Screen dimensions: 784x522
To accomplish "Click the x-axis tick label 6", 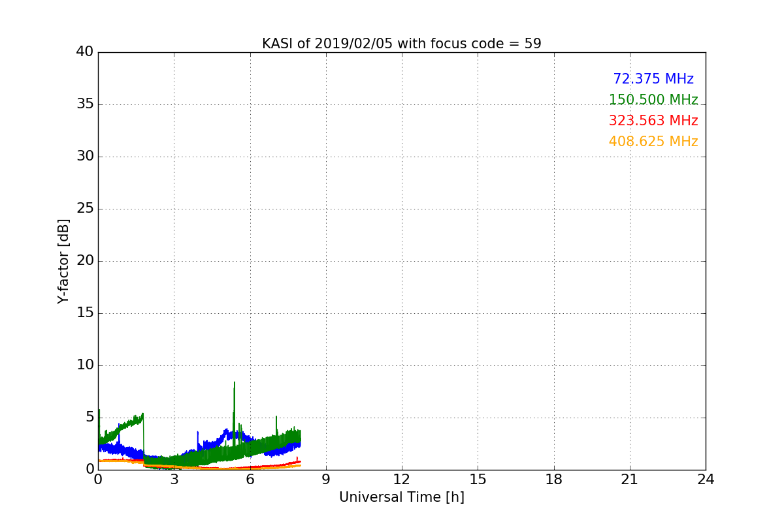I will coord(250,480).
